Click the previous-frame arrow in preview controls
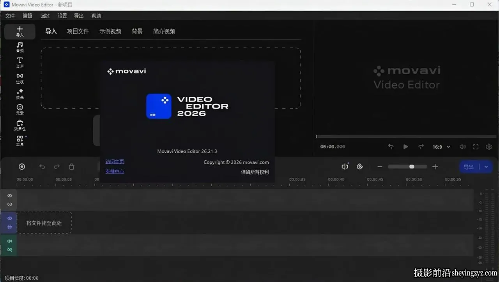The height and width of the screenshot is (282, 499). 391,147
